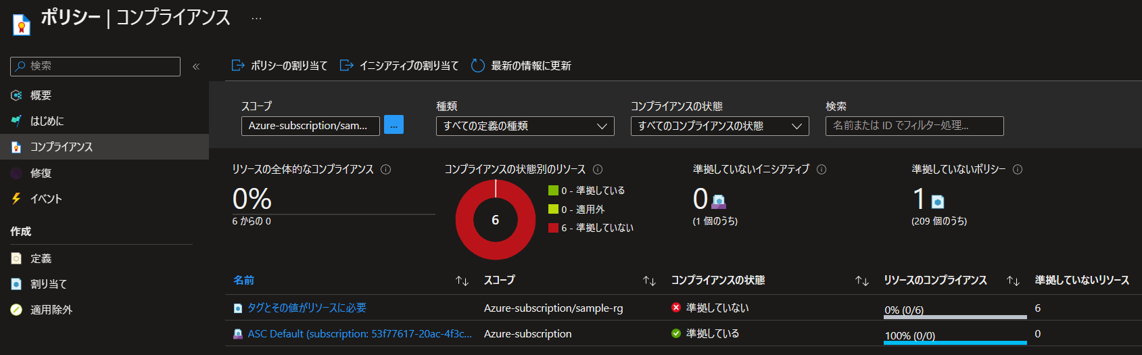Image resolution: width=1142 pixels, height=355 pixels.
Task: Click the ポリシーの割り当て arrow icon
Action: 238,66
